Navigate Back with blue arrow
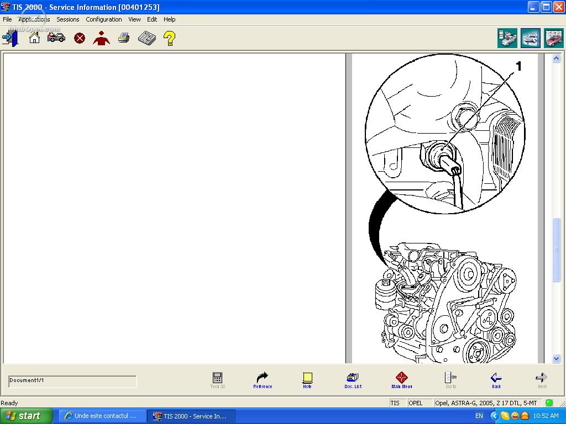This screenshot has width=566, height=424. click(x=496, y=380)
